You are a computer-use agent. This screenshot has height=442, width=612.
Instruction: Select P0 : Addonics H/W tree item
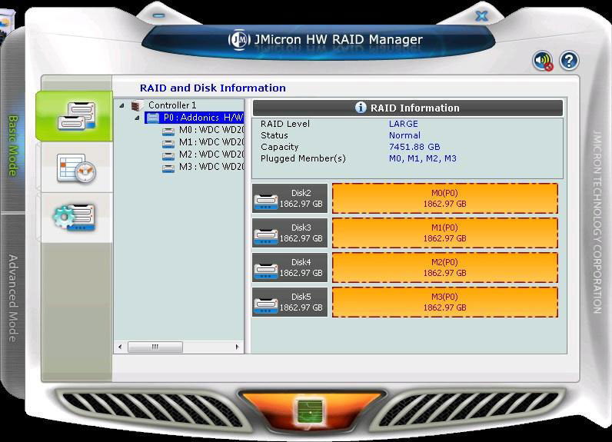pyautogui.click(x=194, y=118)
